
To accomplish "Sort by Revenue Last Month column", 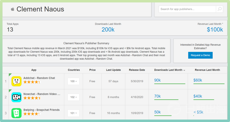I will click(x=207, y=70).
